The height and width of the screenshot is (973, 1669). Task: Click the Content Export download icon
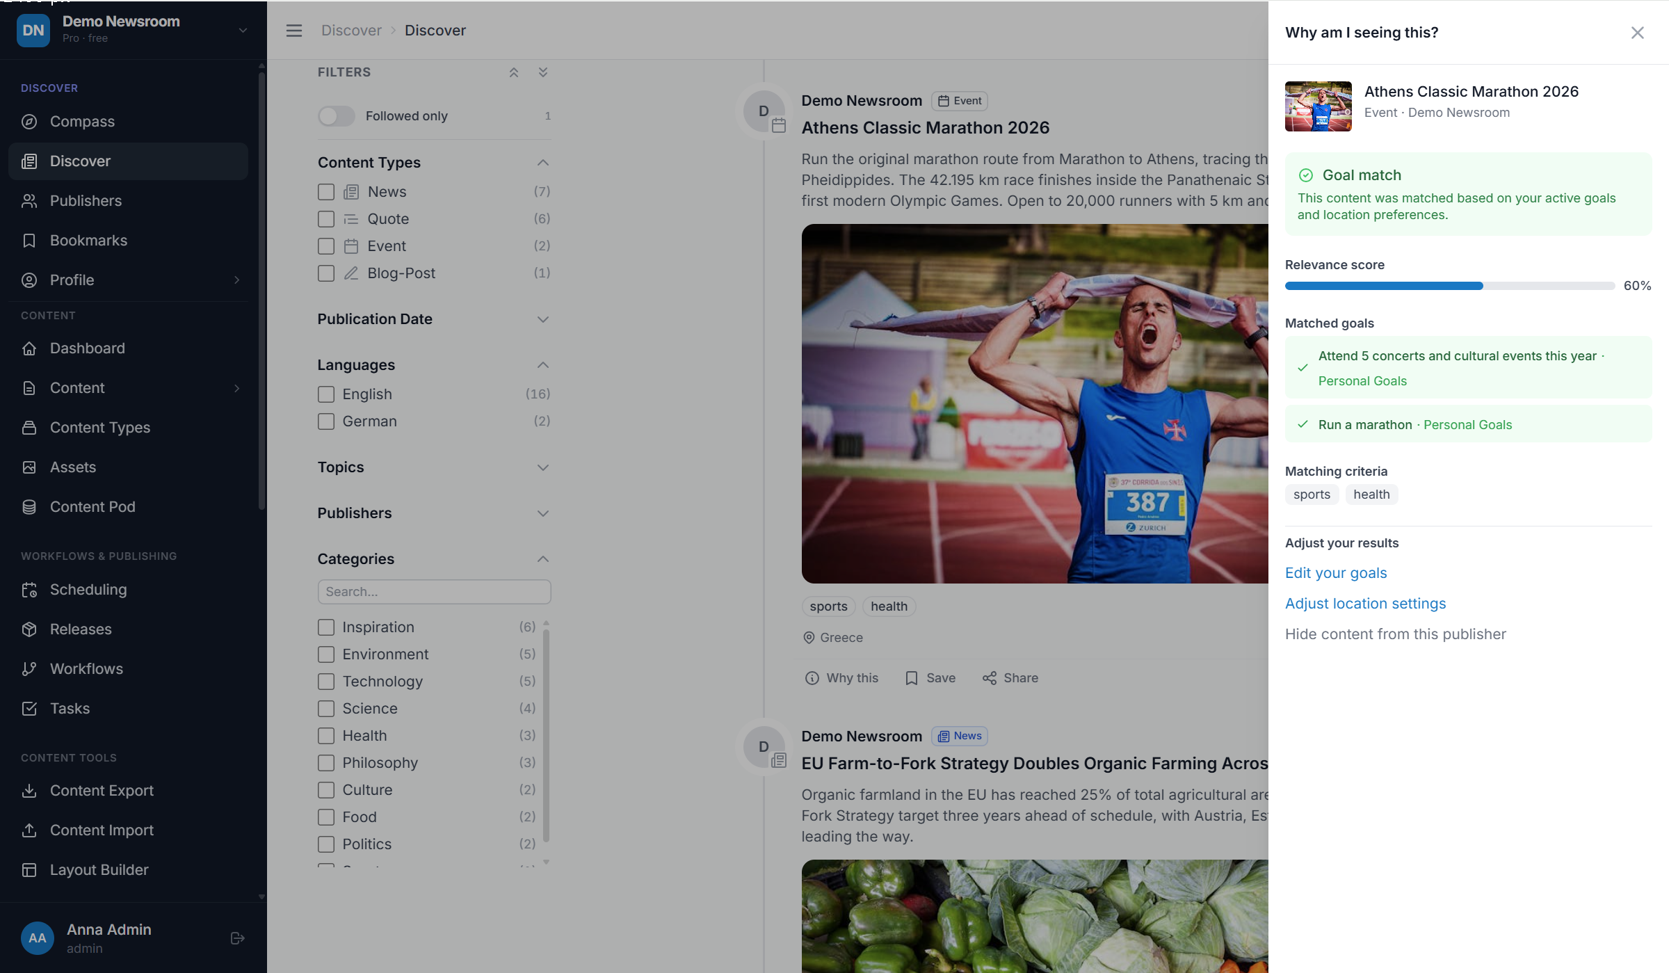[x=29, y=791]
